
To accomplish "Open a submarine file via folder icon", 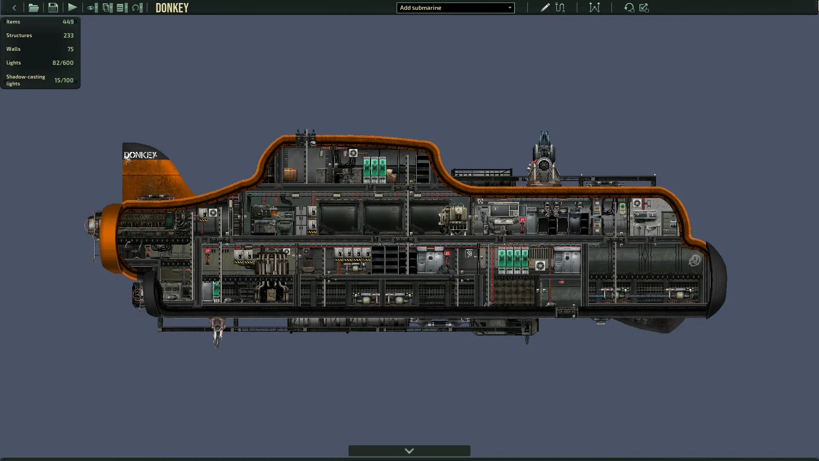I will click(x=33, y=8).
